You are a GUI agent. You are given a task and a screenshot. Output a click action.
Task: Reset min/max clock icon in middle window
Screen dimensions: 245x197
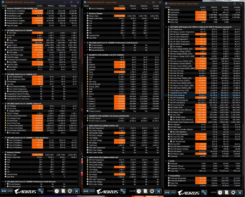(139, 191)
